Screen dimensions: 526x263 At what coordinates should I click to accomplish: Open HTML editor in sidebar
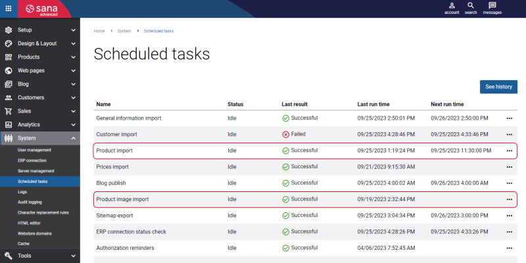coord(29,223)
